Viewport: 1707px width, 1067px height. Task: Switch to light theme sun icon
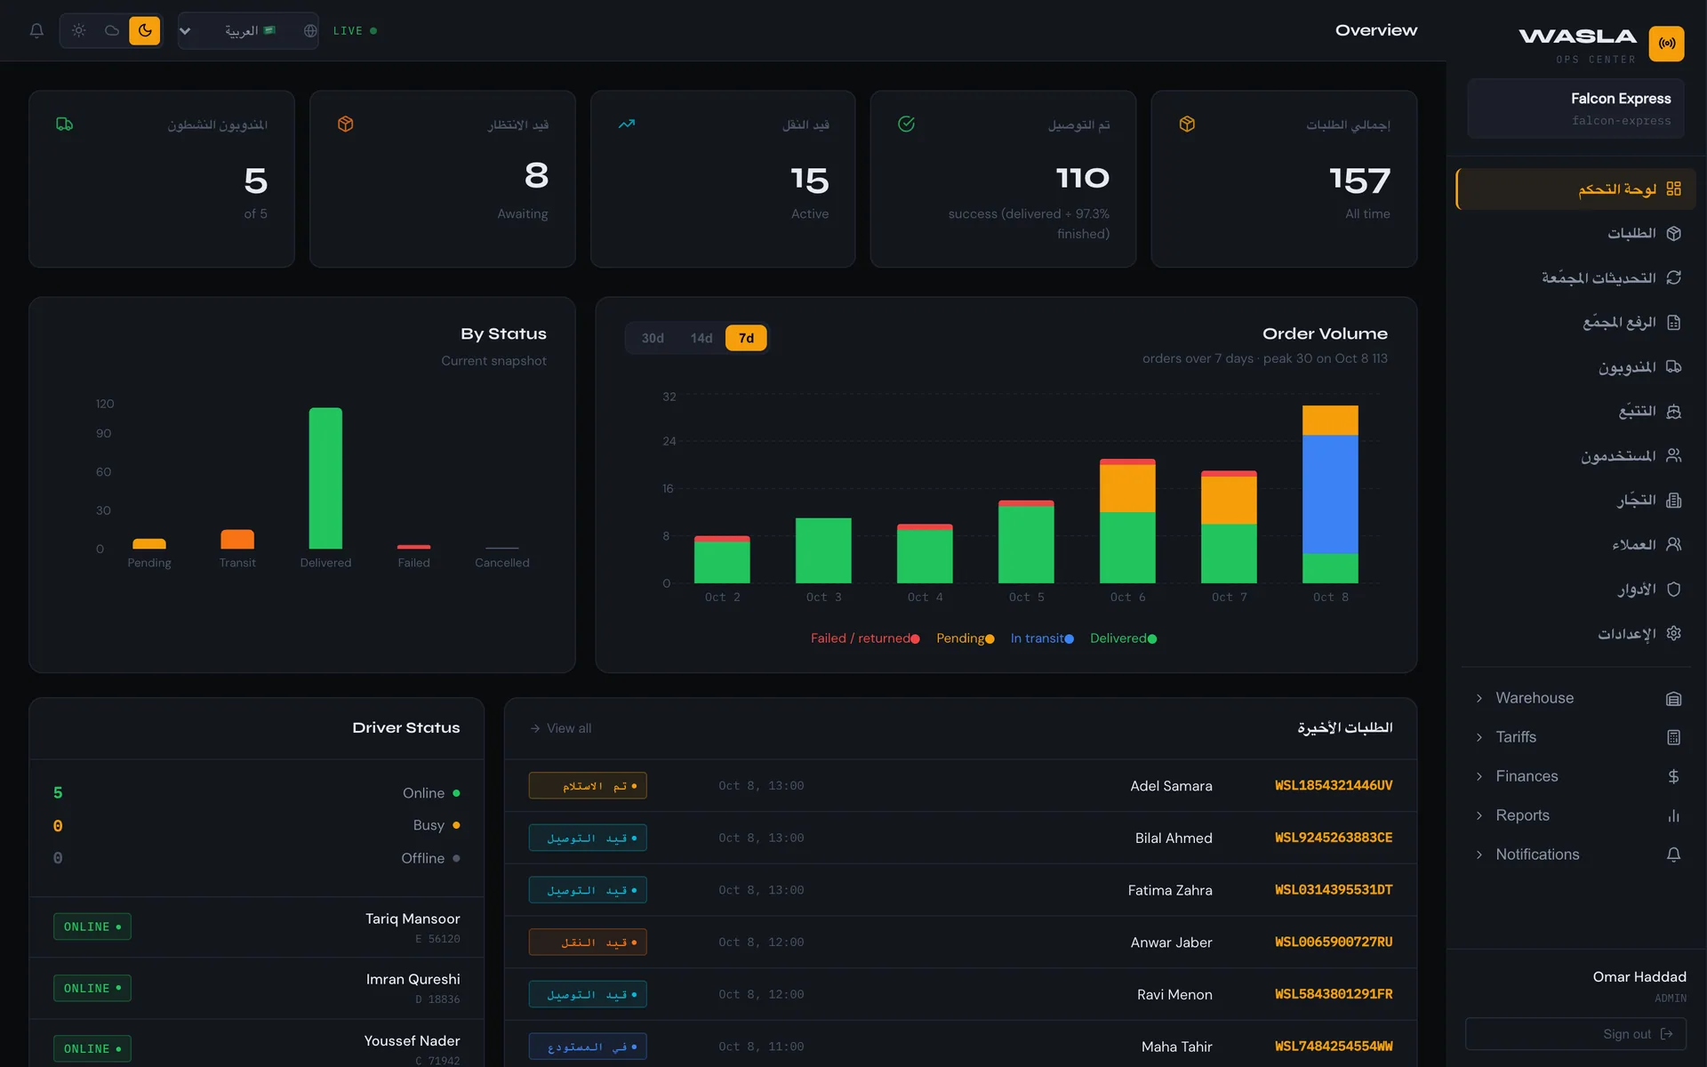(x=79, y=30)
